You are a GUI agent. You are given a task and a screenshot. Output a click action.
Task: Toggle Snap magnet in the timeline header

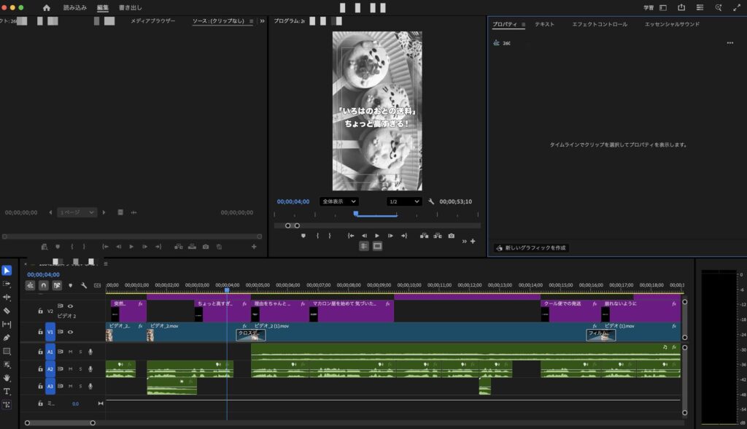[43, 286]
